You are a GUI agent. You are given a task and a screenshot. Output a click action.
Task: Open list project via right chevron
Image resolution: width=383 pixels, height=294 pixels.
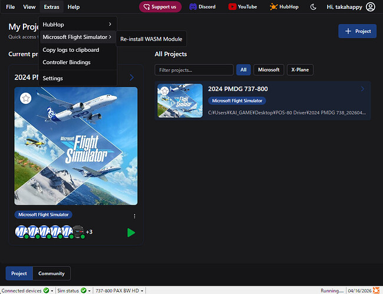pos(362,89)
